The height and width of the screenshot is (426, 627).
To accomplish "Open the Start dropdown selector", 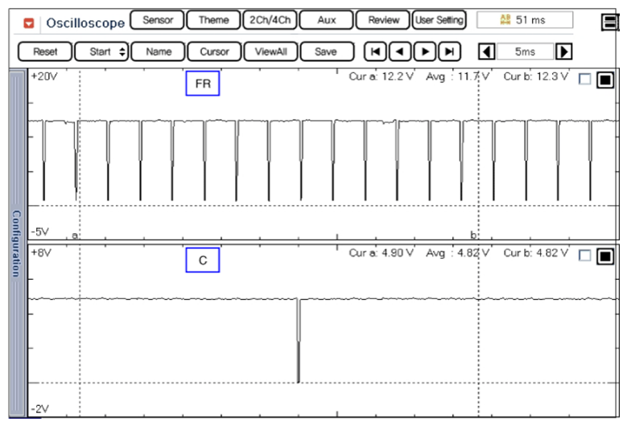I will click(x=101, y=51).
